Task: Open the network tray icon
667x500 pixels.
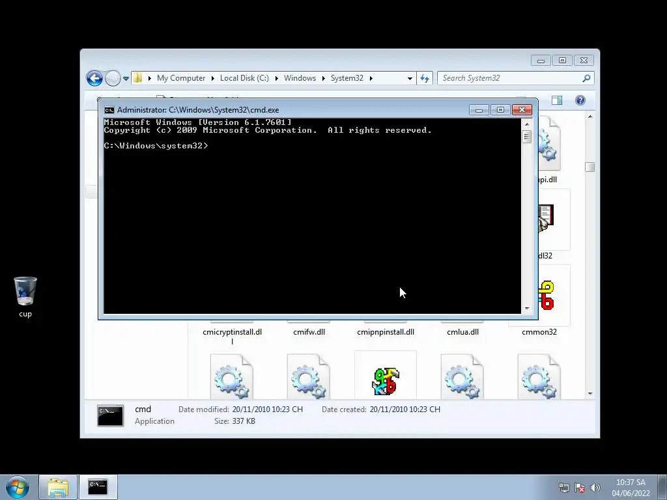Action: (564, 488)
